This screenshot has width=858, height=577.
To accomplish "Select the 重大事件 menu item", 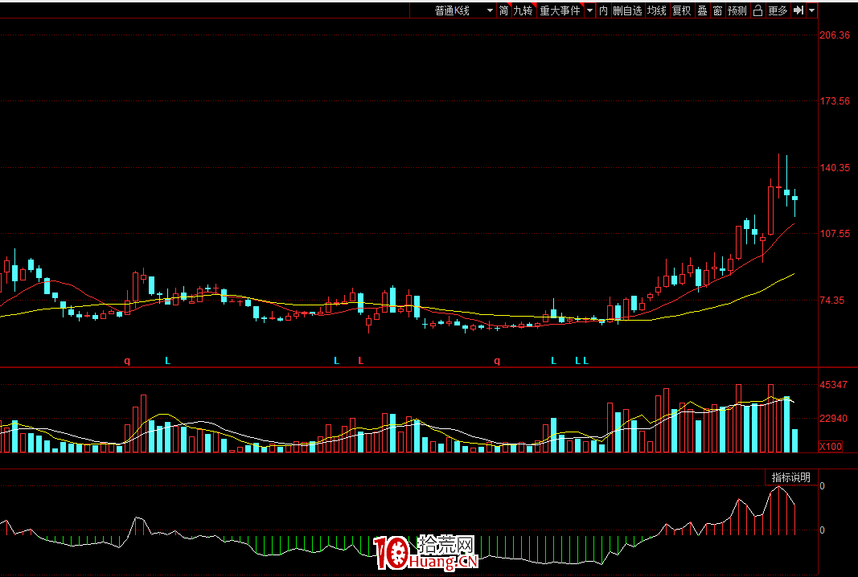I will (560, 10).
